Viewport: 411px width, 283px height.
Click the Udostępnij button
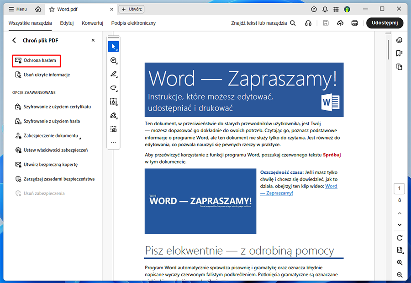point(385,23)
